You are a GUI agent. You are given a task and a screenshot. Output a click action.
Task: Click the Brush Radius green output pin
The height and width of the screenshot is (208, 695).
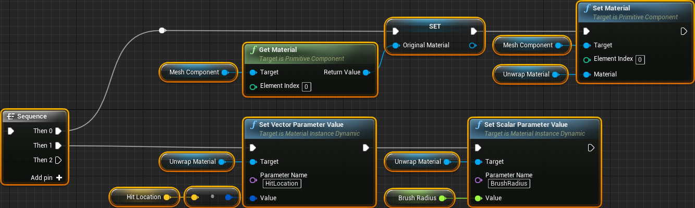click(x=442, y=198)
